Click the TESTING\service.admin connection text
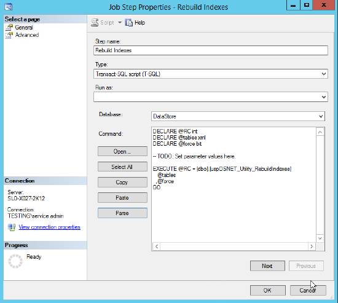 click(36, 216)
